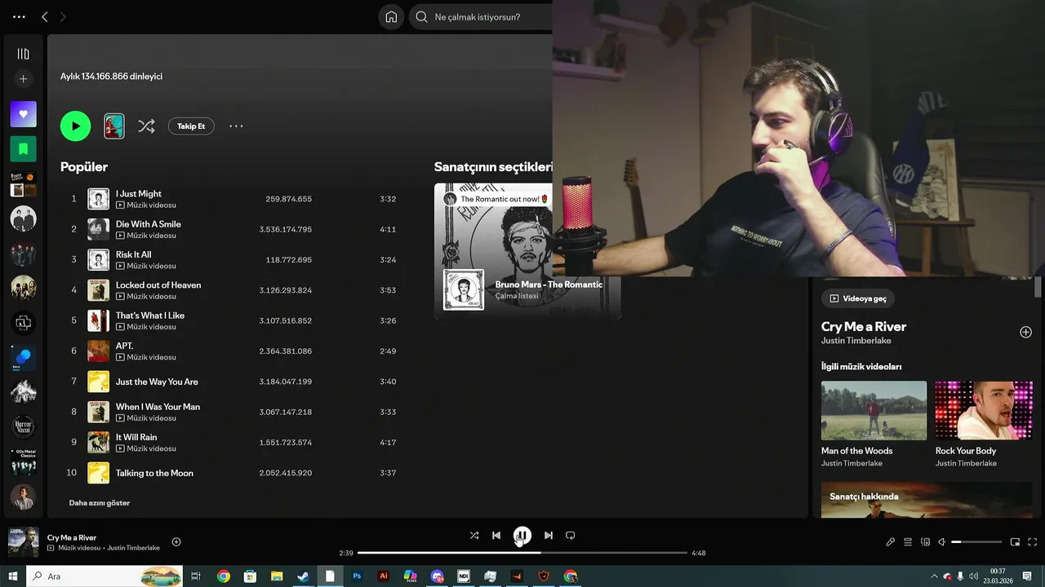Open the Horror Vacui playlist in sidebar
The height and width of the screenshot is (587, 1045).
click(23, 426)
